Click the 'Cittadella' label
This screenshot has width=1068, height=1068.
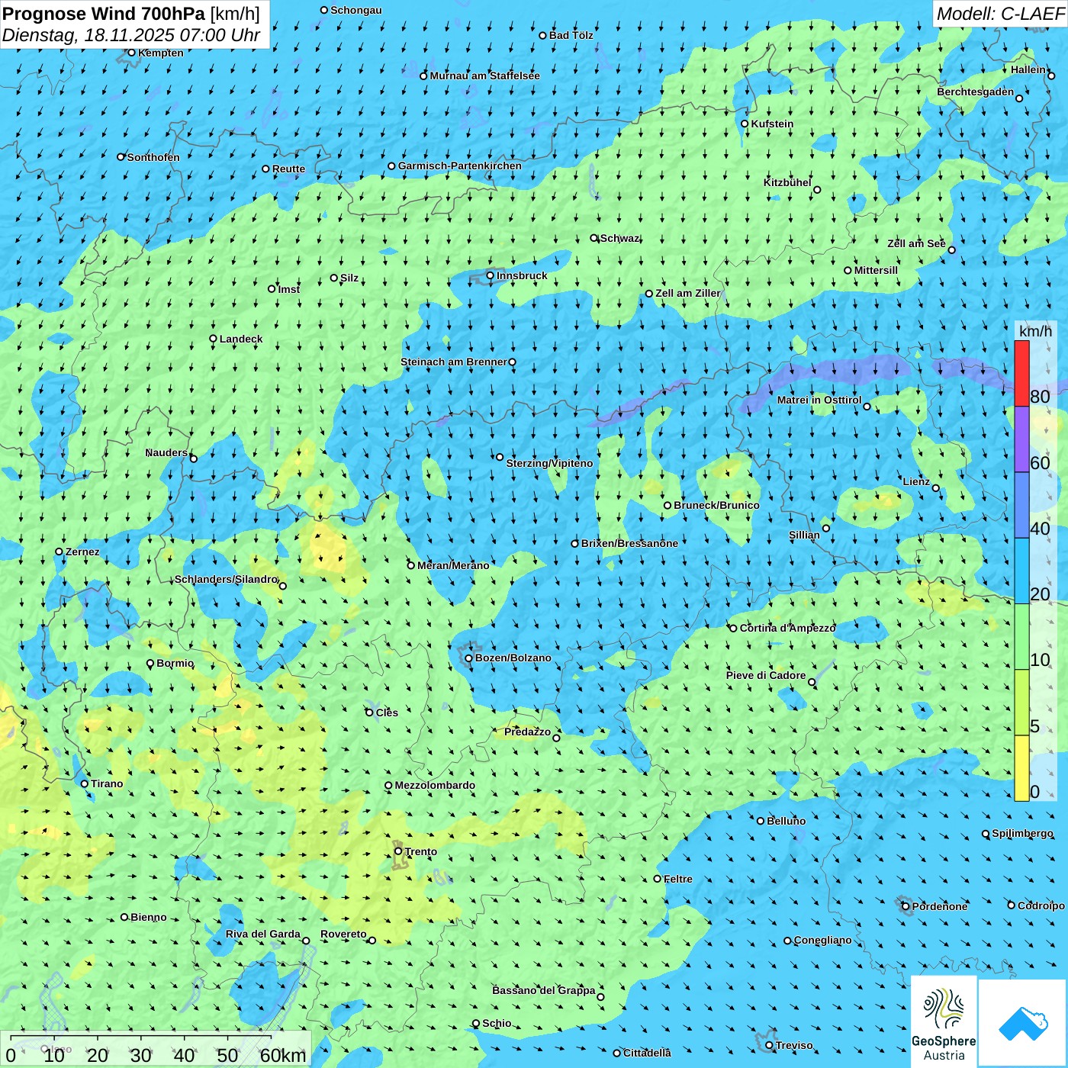(x=647, y=1053)
